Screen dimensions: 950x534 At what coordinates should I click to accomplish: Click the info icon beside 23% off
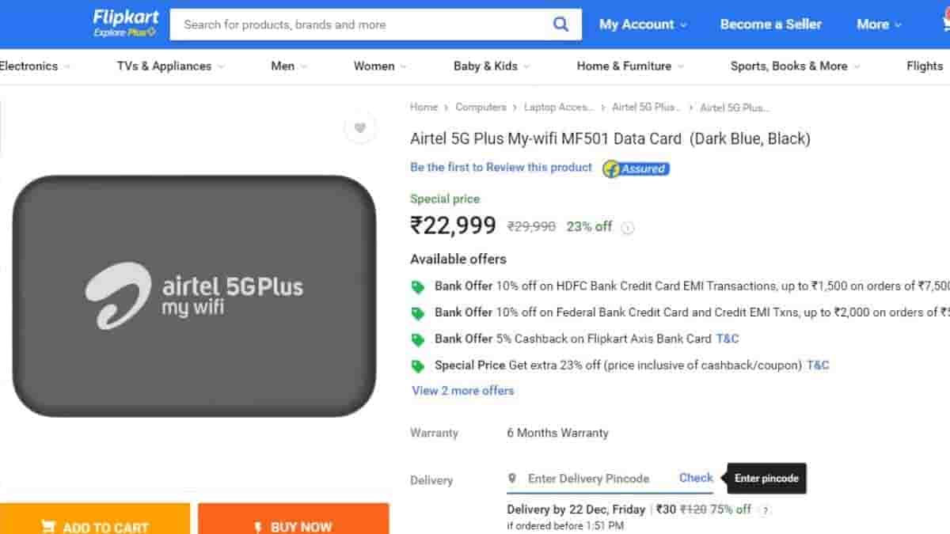pos(628,228)
